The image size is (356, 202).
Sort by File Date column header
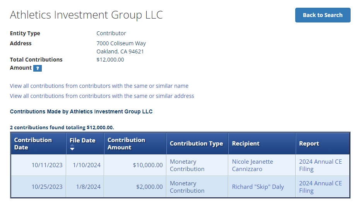coord(82,140)
